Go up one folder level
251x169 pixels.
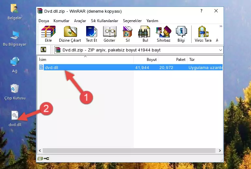point(43,50)
